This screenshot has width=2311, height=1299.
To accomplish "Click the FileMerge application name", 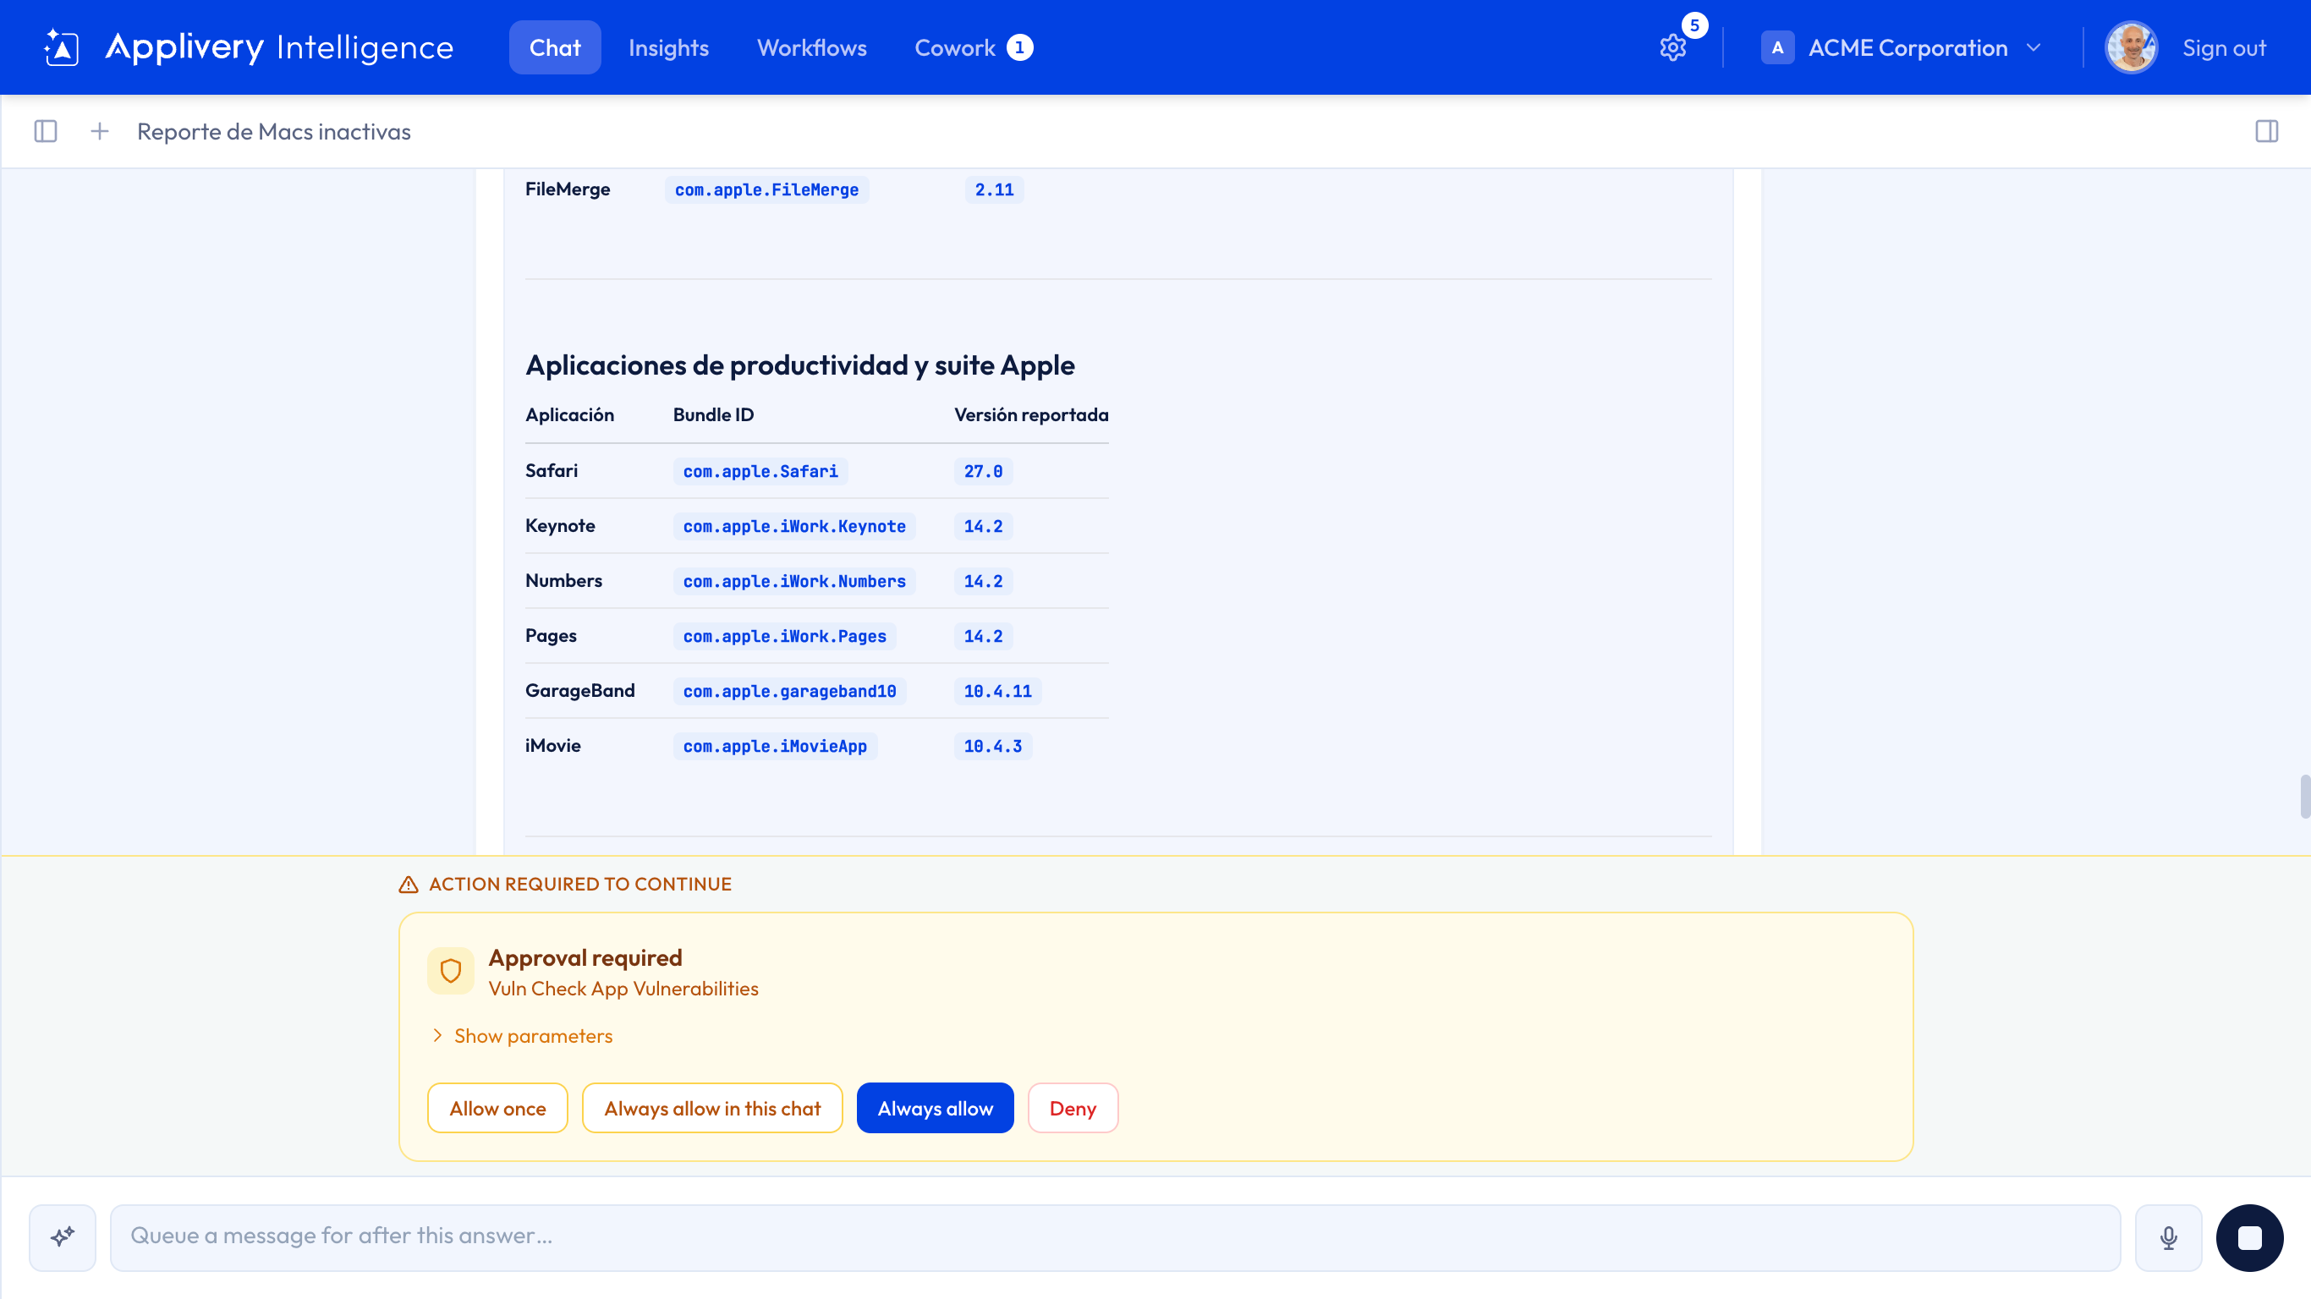I will coord(567,189).
